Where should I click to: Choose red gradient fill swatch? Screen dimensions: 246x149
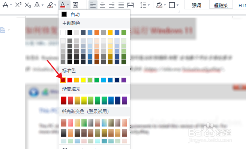64,100
